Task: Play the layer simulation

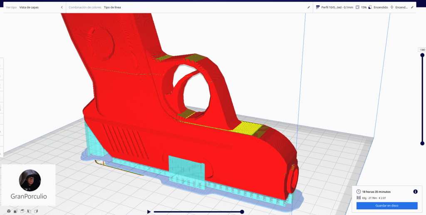Action: click(149, 212)
